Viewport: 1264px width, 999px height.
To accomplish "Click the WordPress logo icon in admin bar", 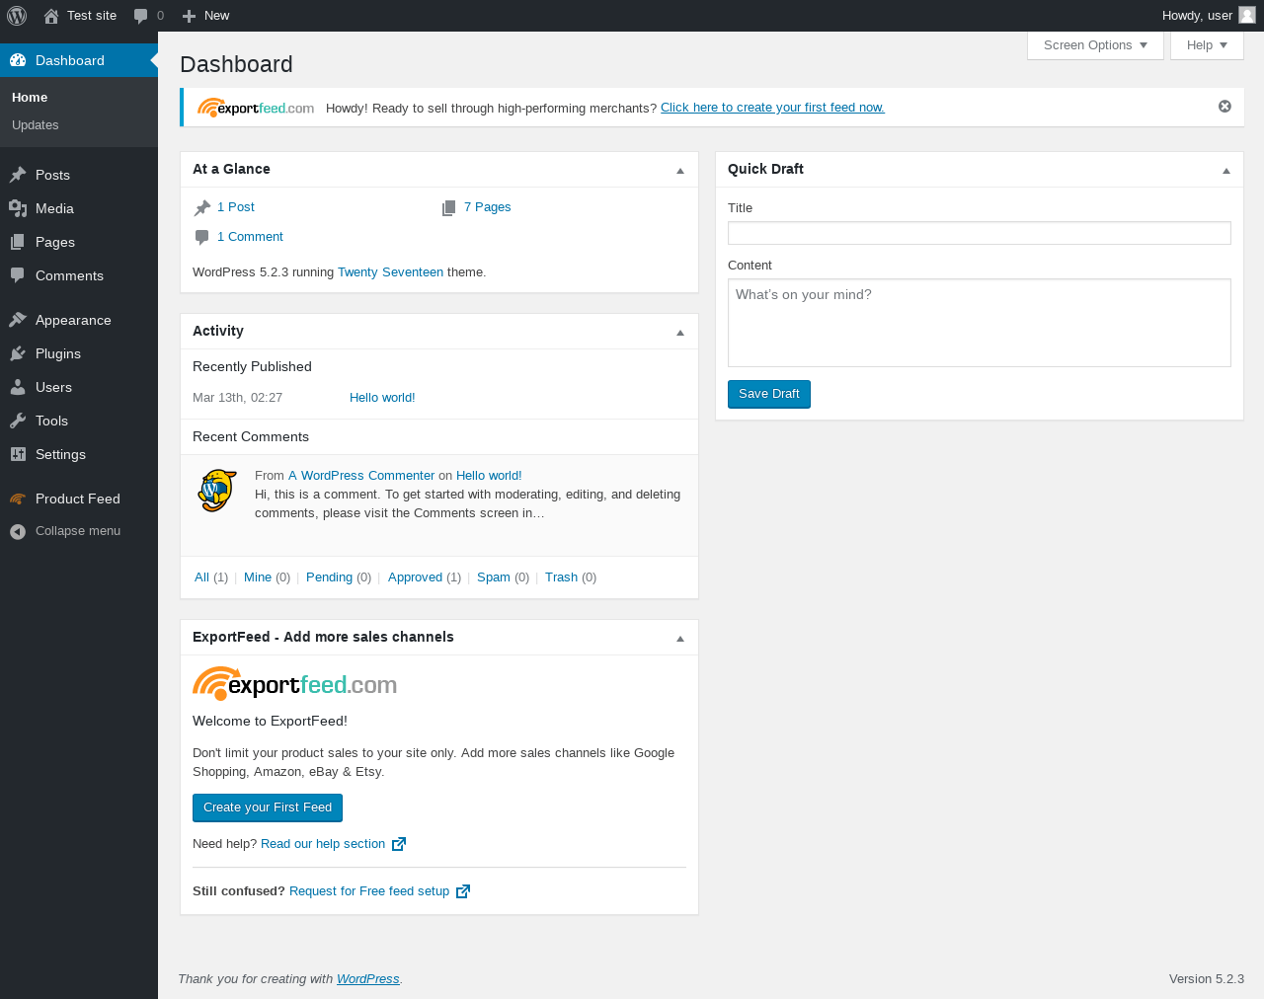I will click(x=17, y=16).
